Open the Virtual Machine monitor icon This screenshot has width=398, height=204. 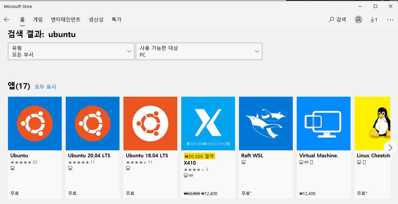click(x=324, y=124)
